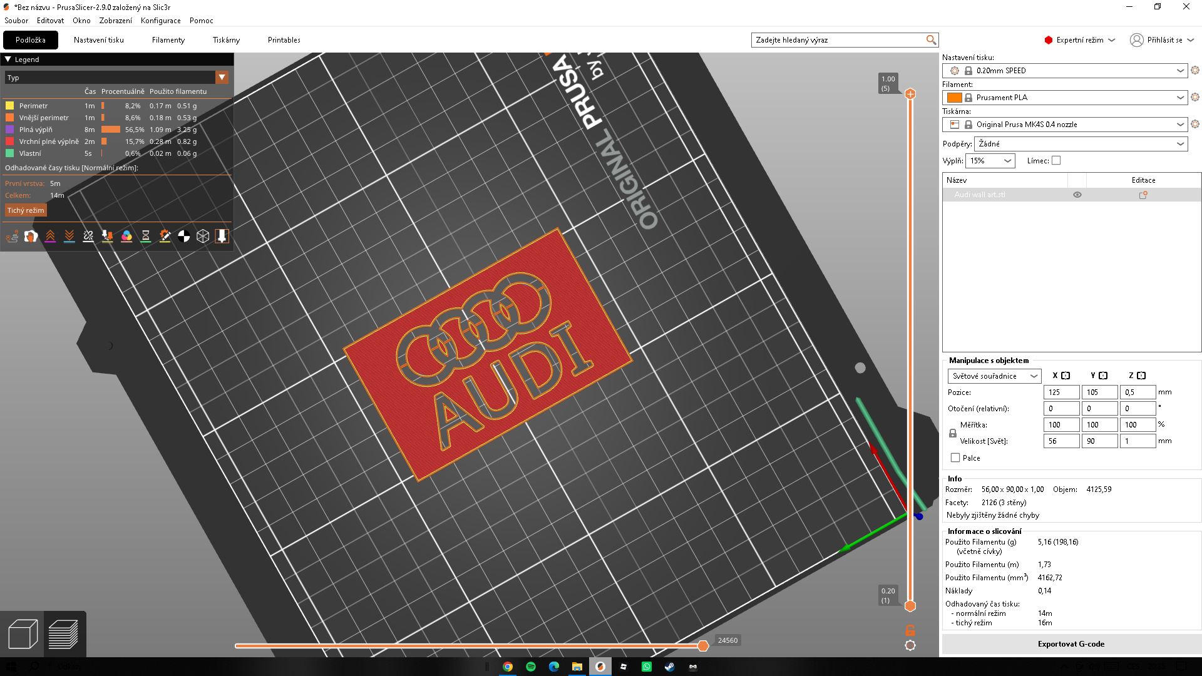Screen dimensions: 1202x676
Task: Open the Konfigurace menu
Action: pyautogui.click(x=161, y=21)
